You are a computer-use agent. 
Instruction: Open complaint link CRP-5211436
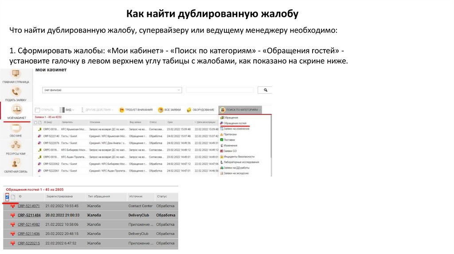tap(29, 234)
